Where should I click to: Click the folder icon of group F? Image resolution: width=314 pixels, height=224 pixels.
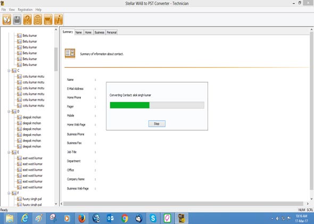pyautogui.click(x=14, y=193)
